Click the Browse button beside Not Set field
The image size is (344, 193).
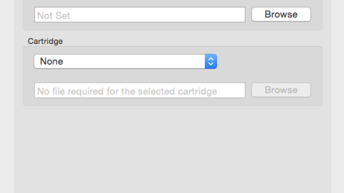coord(281,14)
